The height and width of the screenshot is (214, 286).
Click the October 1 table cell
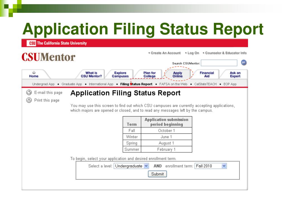tap(166, 130)
